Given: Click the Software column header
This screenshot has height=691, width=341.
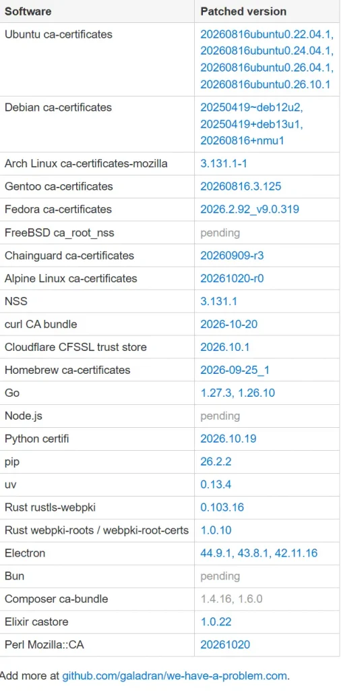Looking at the screenshot, I should 28,11.
